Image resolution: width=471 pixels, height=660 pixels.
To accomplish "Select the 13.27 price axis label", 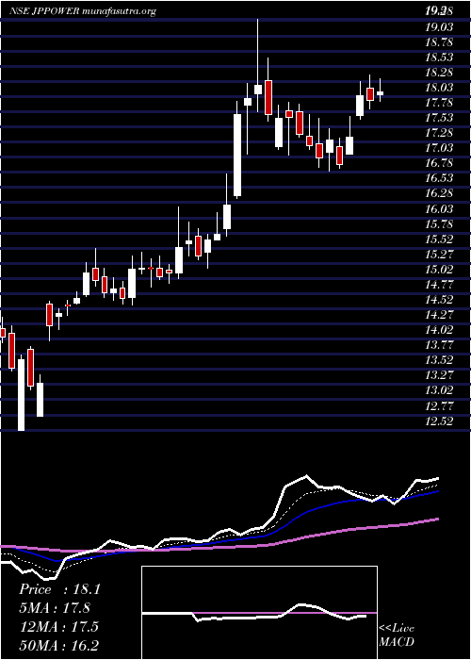I will (439, 375).
